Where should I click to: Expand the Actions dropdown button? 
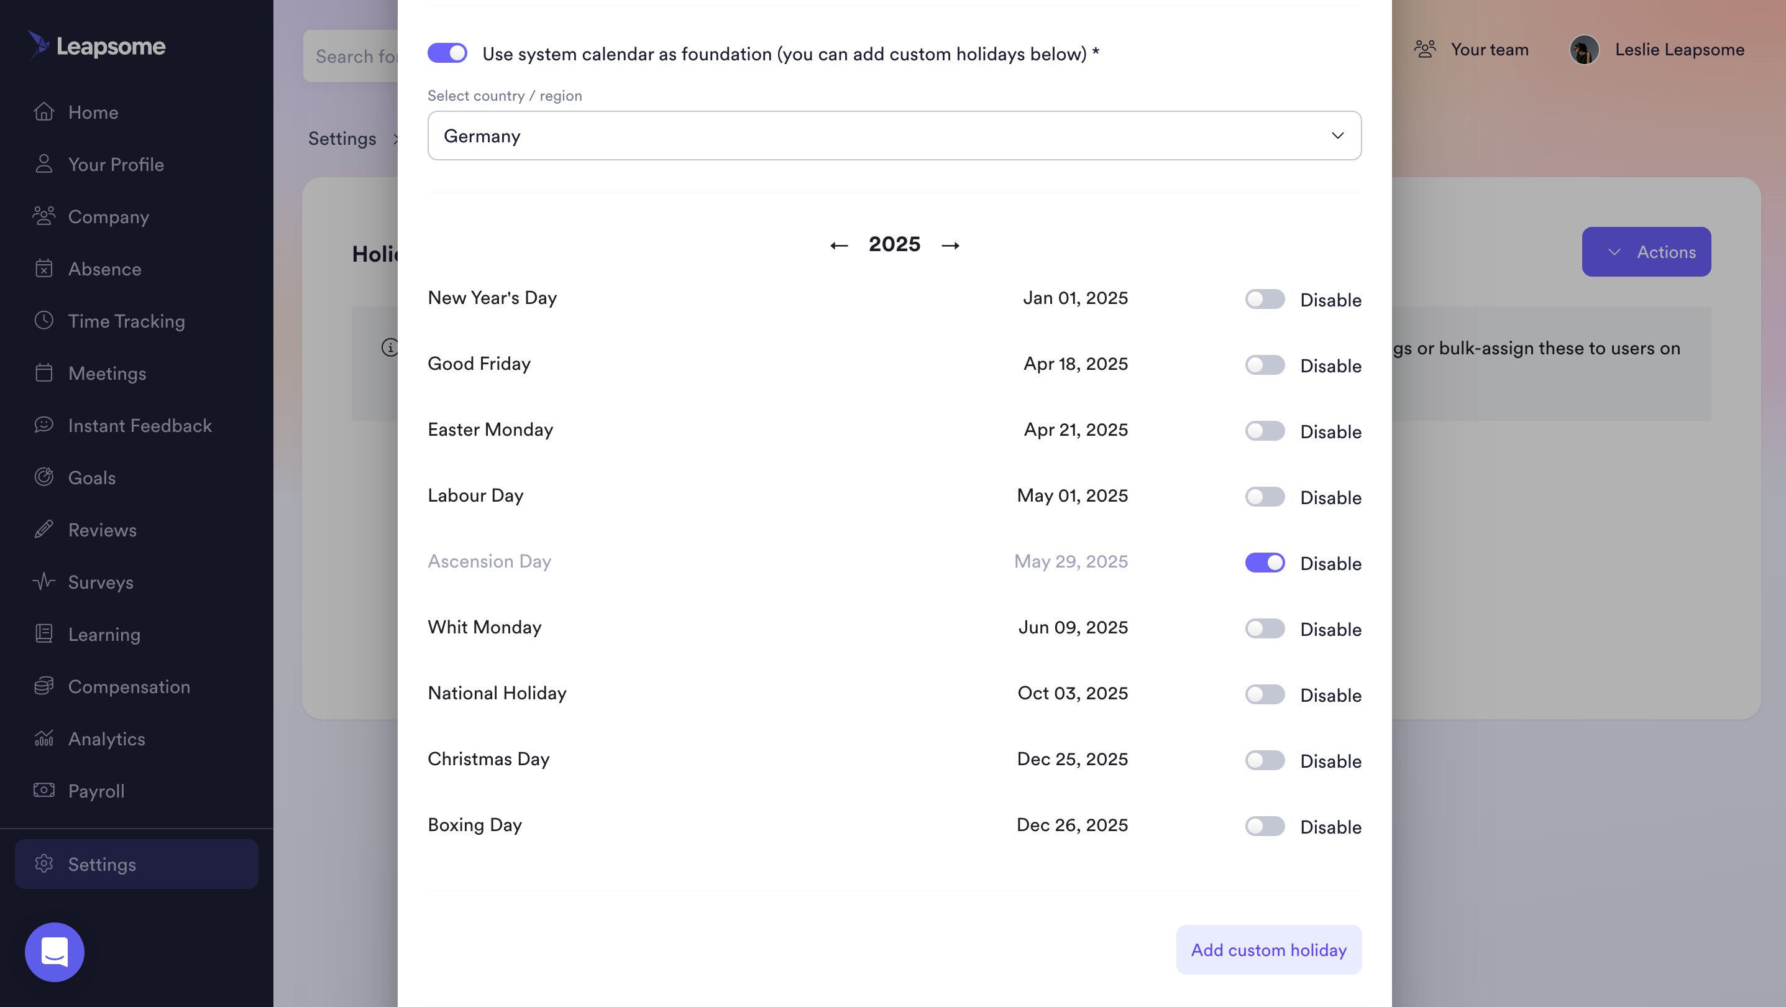[1646, 252]
